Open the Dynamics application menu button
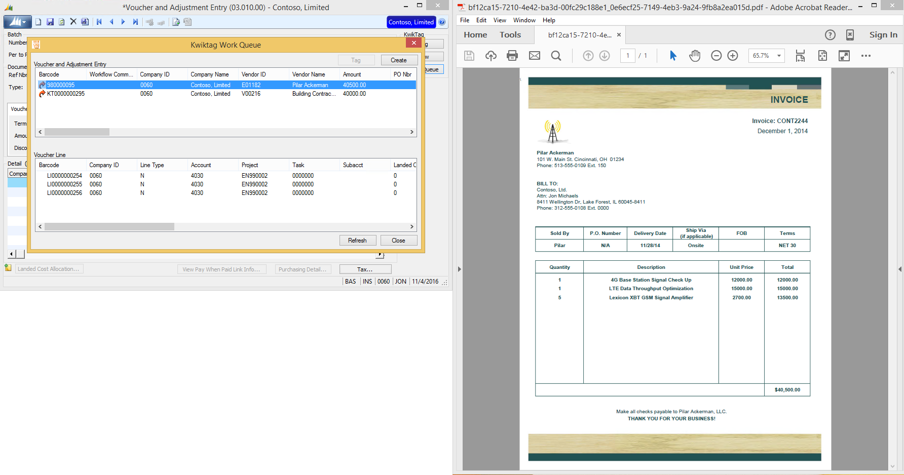 (17, 22)
